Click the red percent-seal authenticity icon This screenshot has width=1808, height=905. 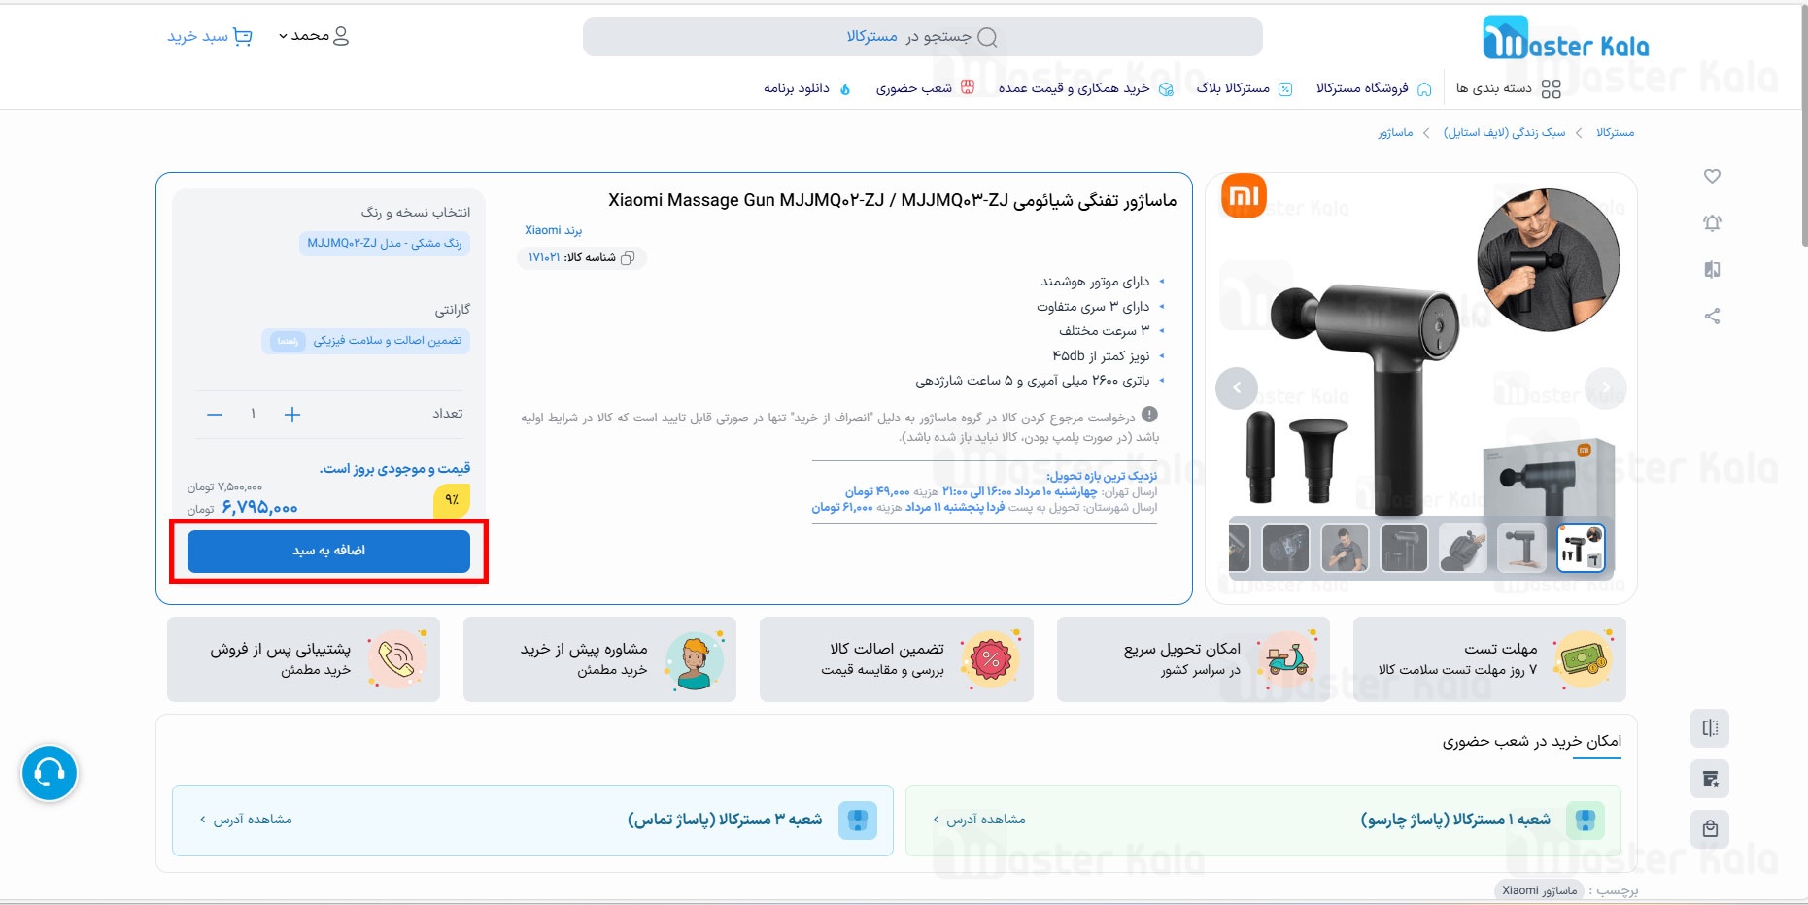pos(991,659)
